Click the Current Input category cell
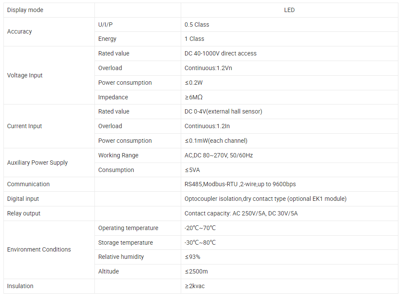This screenshot has width=401, height=298. [x=24, y=126]
